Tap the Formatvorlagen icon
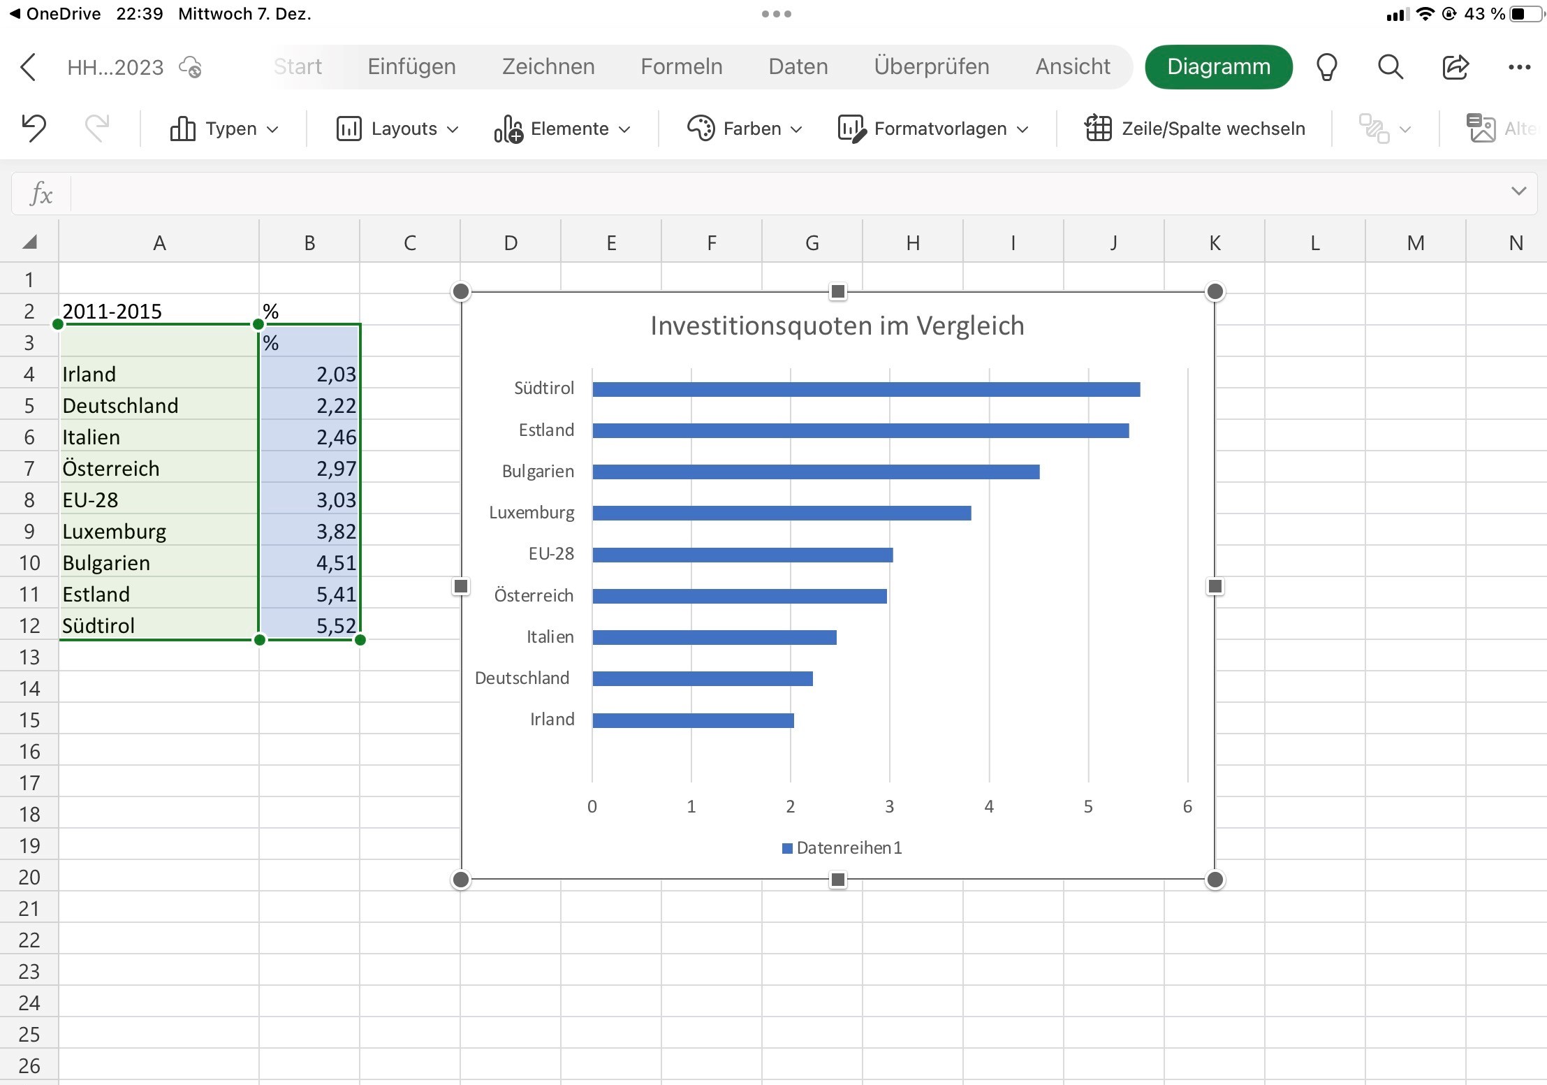The image size is (1547, 1085). 852,129
